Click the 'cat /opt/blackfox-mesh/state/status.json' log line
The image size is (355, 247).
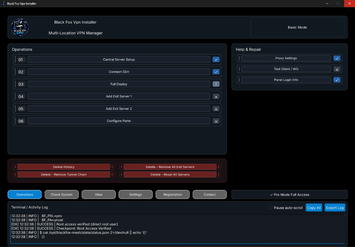(x=79, y=232)
